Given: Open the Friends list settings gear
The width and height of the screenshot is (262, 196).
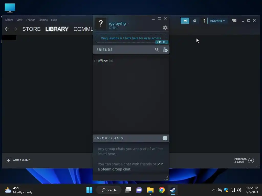Looking at the screenshot, I should pos(165,28).
